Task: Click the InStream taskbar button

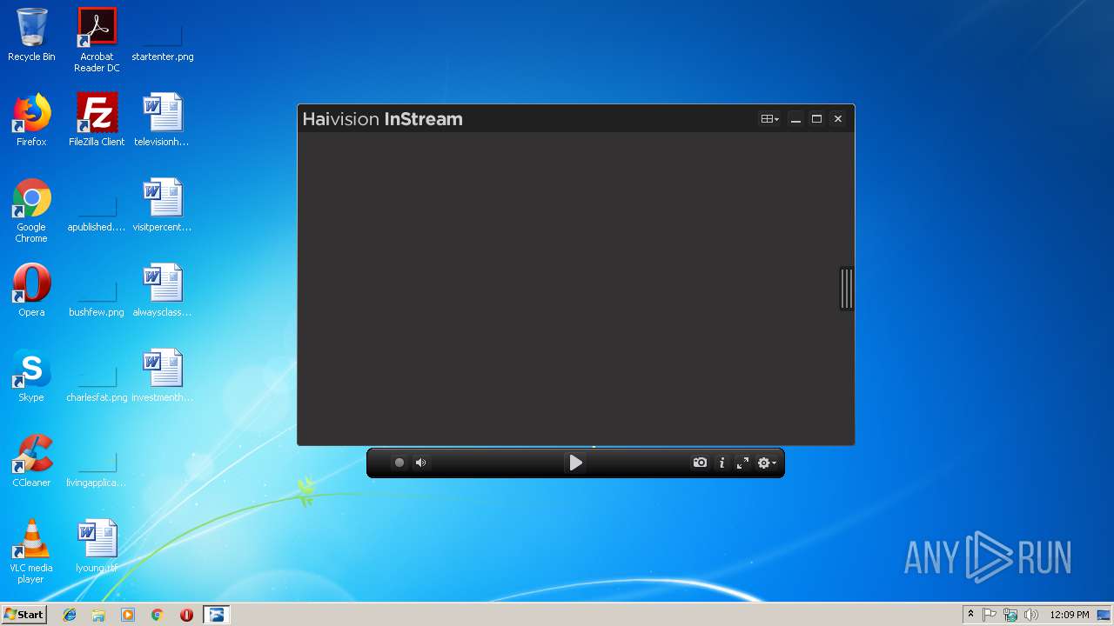Action: pos(216,615)
